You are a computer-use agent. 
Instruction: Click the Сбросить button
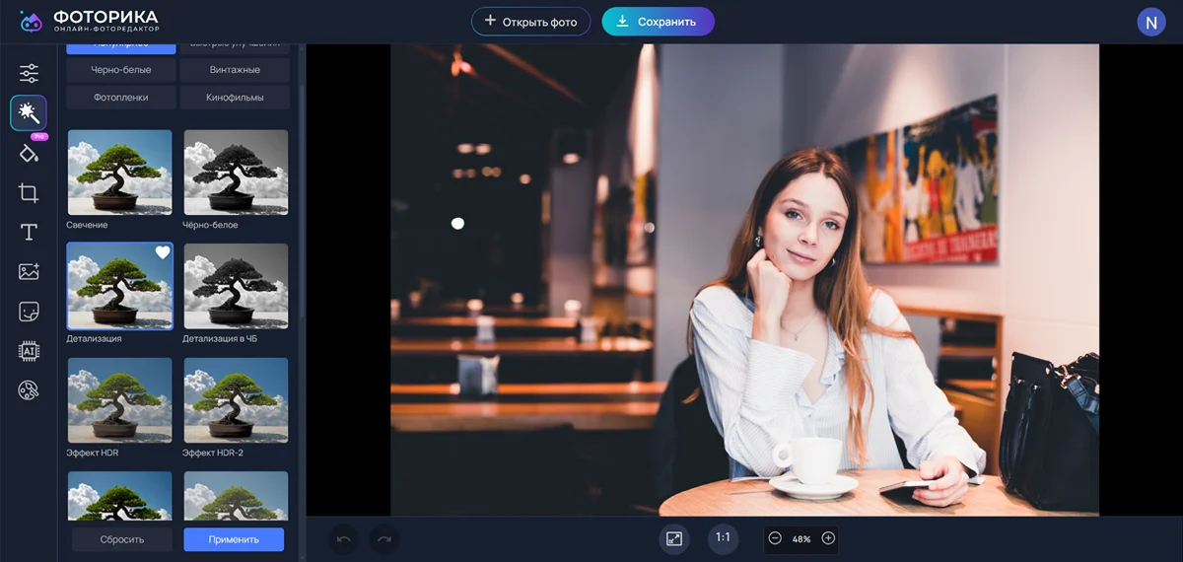pyautogui.click(x=122, y=539)
